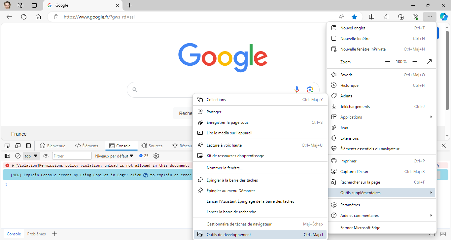
Task: Expand the Violation console message
Action: point(13,165)
